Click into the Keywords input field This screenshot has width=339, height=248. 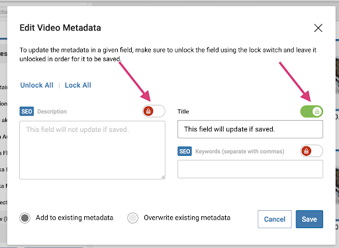[250, 169]
